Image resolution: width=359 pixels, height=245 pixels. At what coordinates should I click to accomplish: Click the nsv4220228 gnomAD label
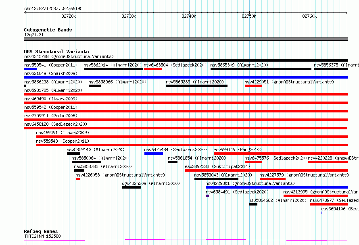pos(333,158)
